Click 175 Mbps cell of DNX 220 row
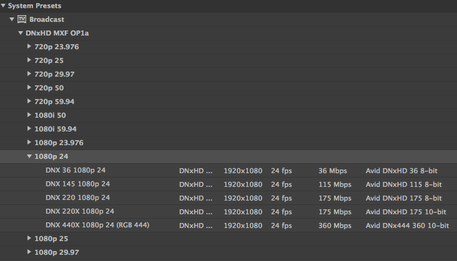Screen dimensions: 457x261 pos(335,198)
